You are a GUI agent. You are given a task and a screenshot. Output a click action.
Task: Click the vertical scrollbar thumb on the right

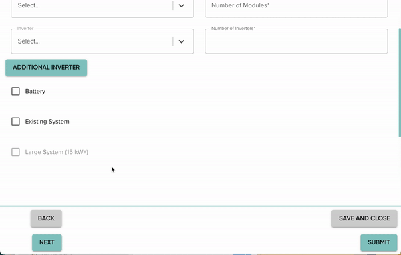[400, 83]
